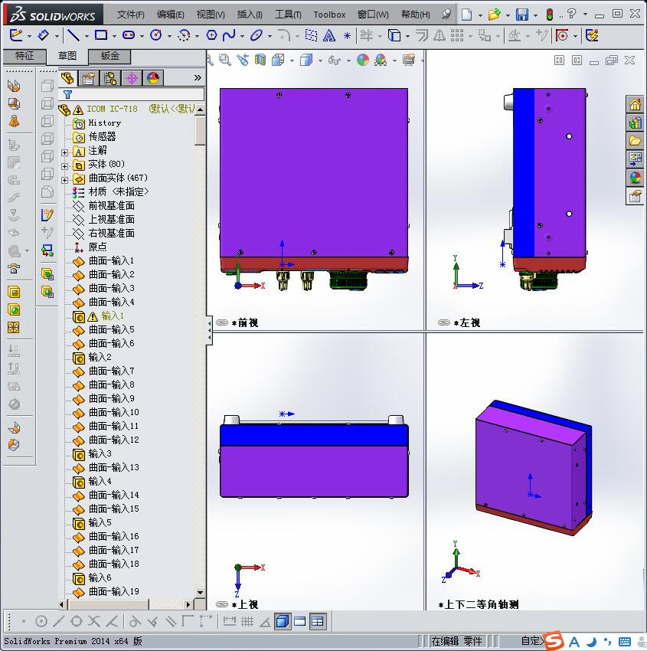Viewport: 647px width, 651px height.
Task: Click the sketch Text tool
Action: (x=329, y=36)
